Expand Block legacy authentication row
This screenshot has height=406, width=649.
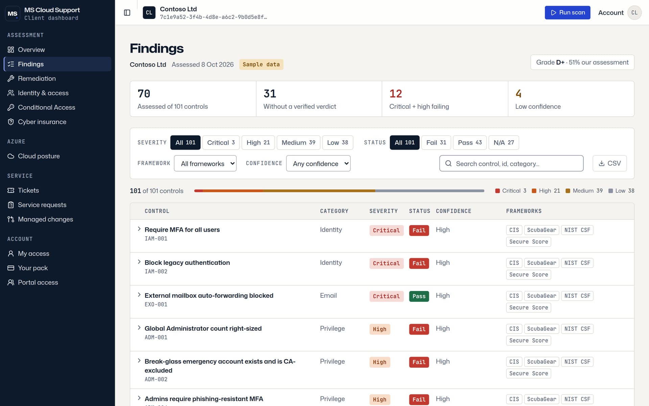coord(139,262)
